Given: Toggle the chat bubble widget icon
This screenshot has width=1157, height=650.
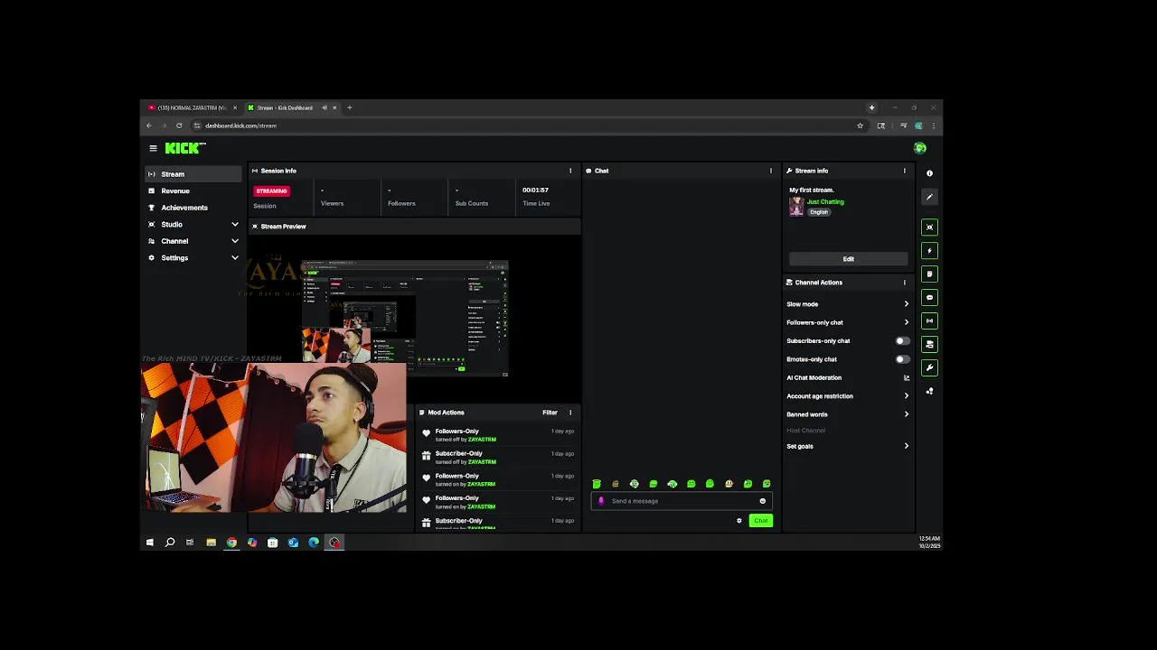Looking at the screenshot, I should [x=929, y=298].
